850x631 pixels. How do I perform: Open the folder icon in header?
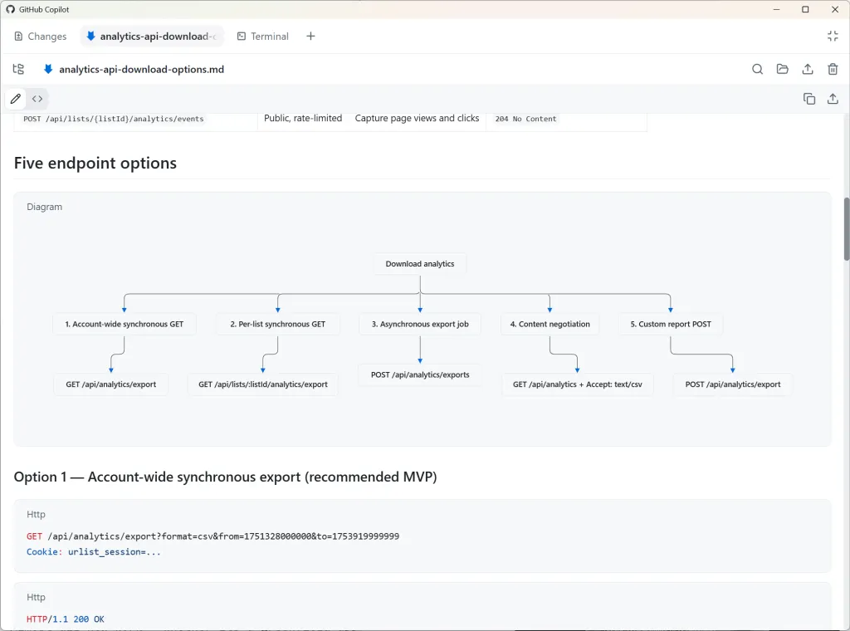click(x=782, y=69)
